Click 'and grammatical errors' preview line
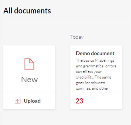This screenshot has width=131, height=125. tap(96, 66)
